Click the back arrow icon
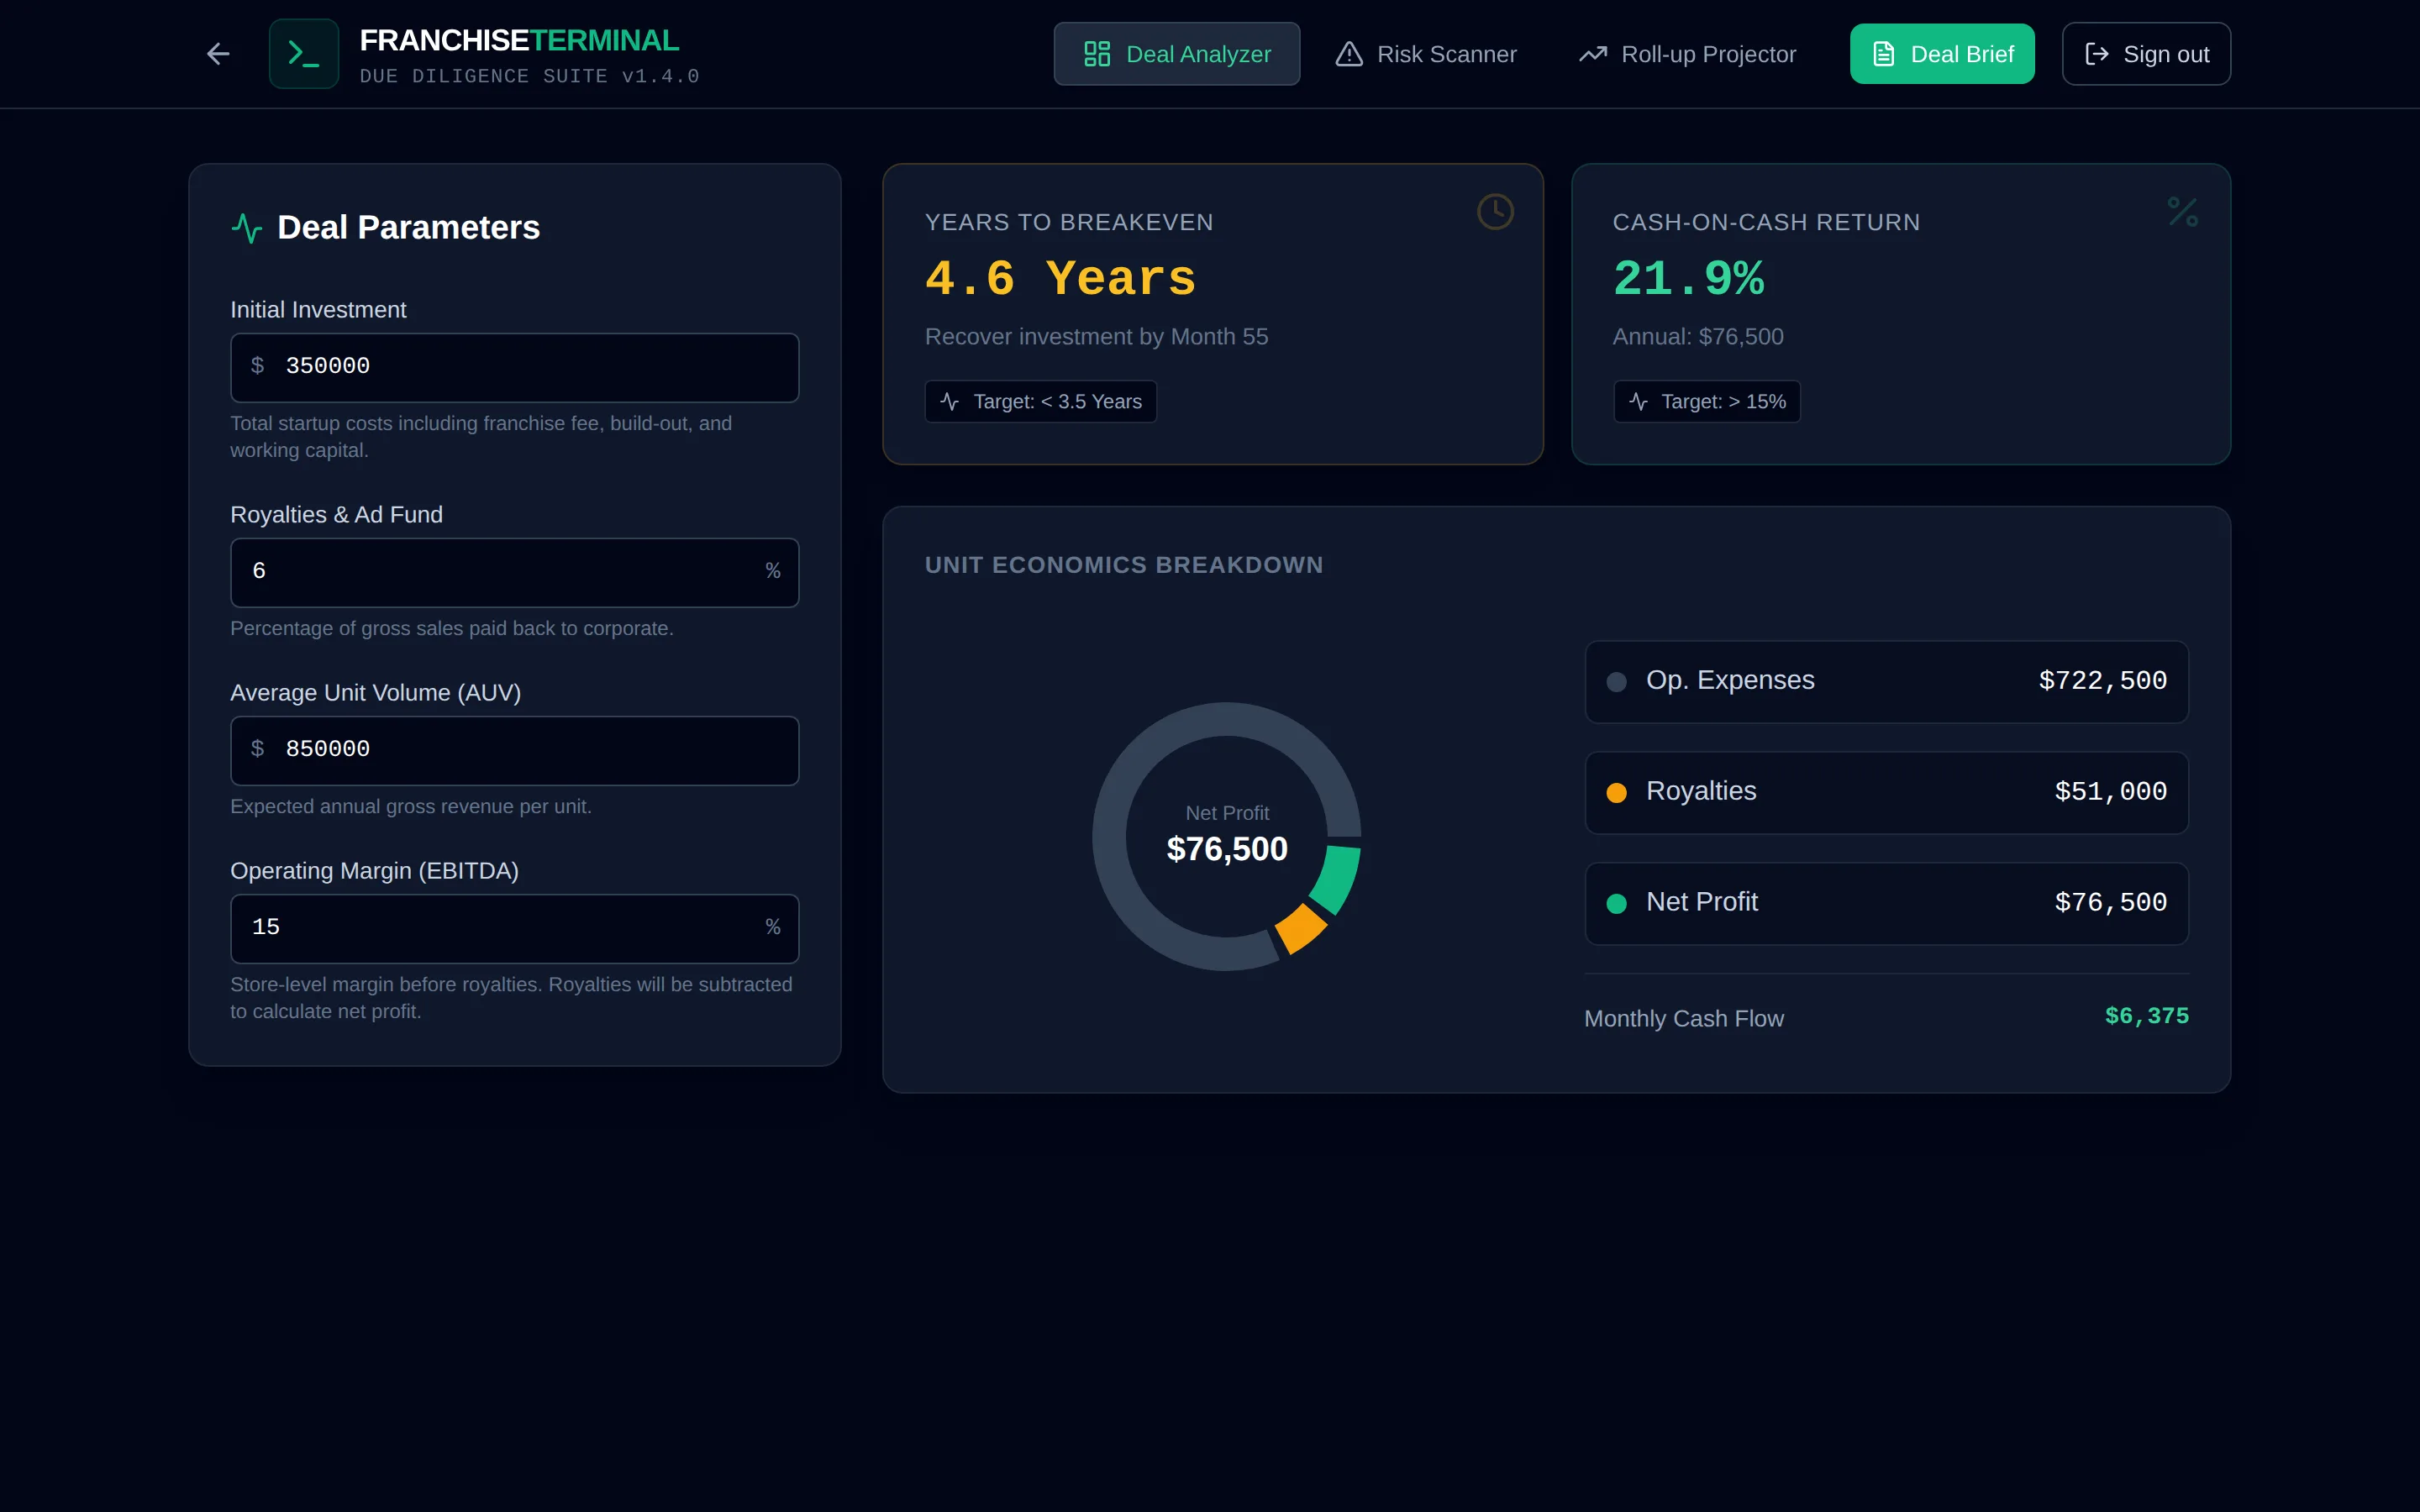This screenshot has width=2420, height=1512. click(218, 54)
